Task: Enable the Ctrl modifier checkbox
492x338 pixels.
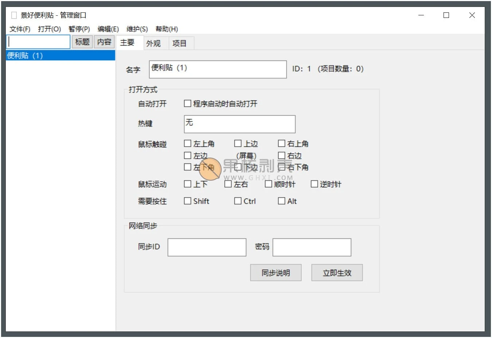Action: coord(238,201)
